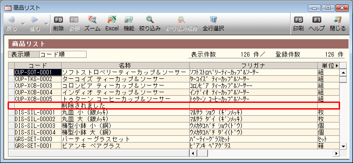This screenshot has width=353, height=163.
Task: Select the code cell DIS-SIL-00002
Action: pyautogui.click(x=38, y=119)
